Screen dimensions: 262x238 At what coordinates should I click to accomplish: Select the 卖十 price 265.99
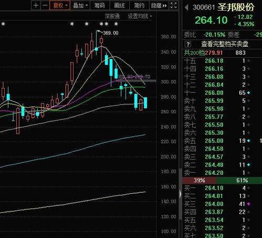214,101
